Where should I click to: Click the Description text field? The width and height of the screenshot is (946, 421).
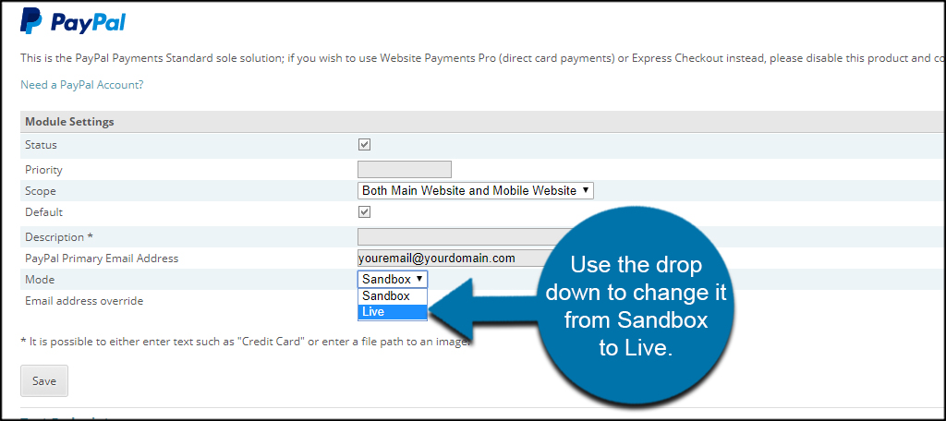pos(458,236)
